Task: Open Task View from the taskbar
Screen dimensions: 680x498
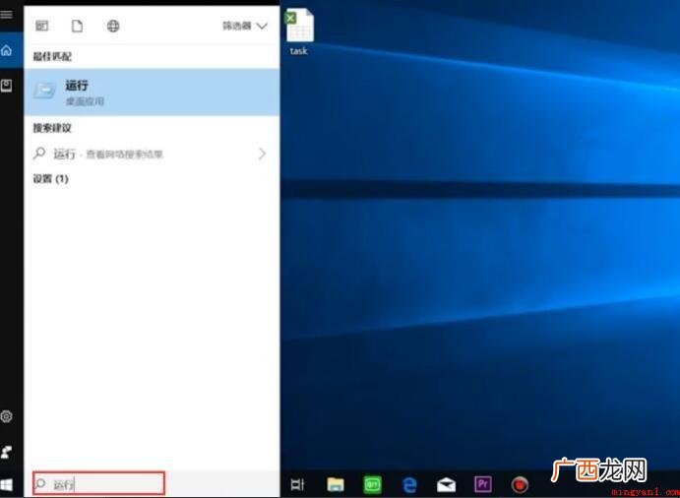Action: (298, 484)
